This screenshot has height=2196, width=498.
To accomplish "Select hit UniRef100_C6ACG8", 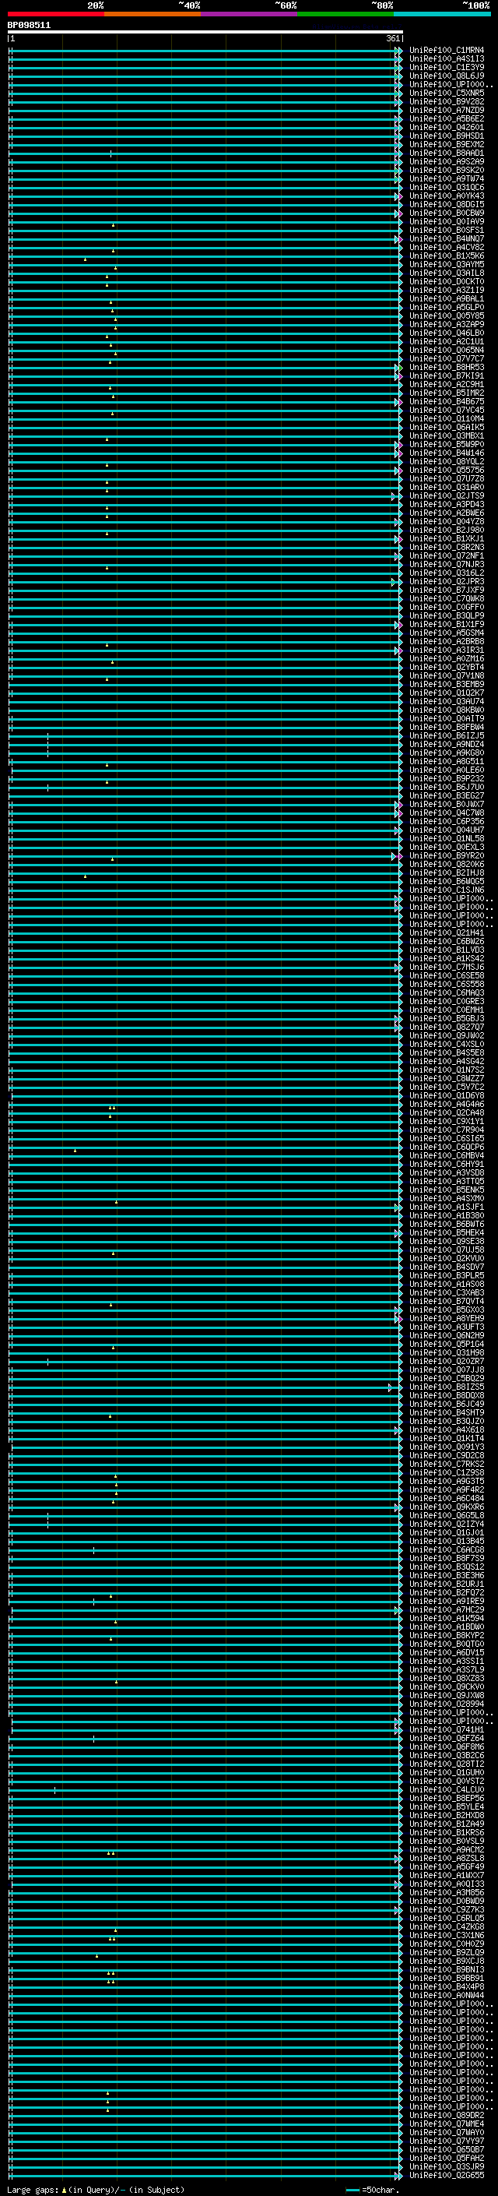I will pyautogui.click(x=446, y=1549).
